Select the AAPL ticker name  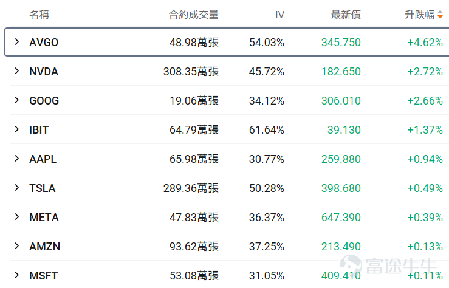click(43, 159)
